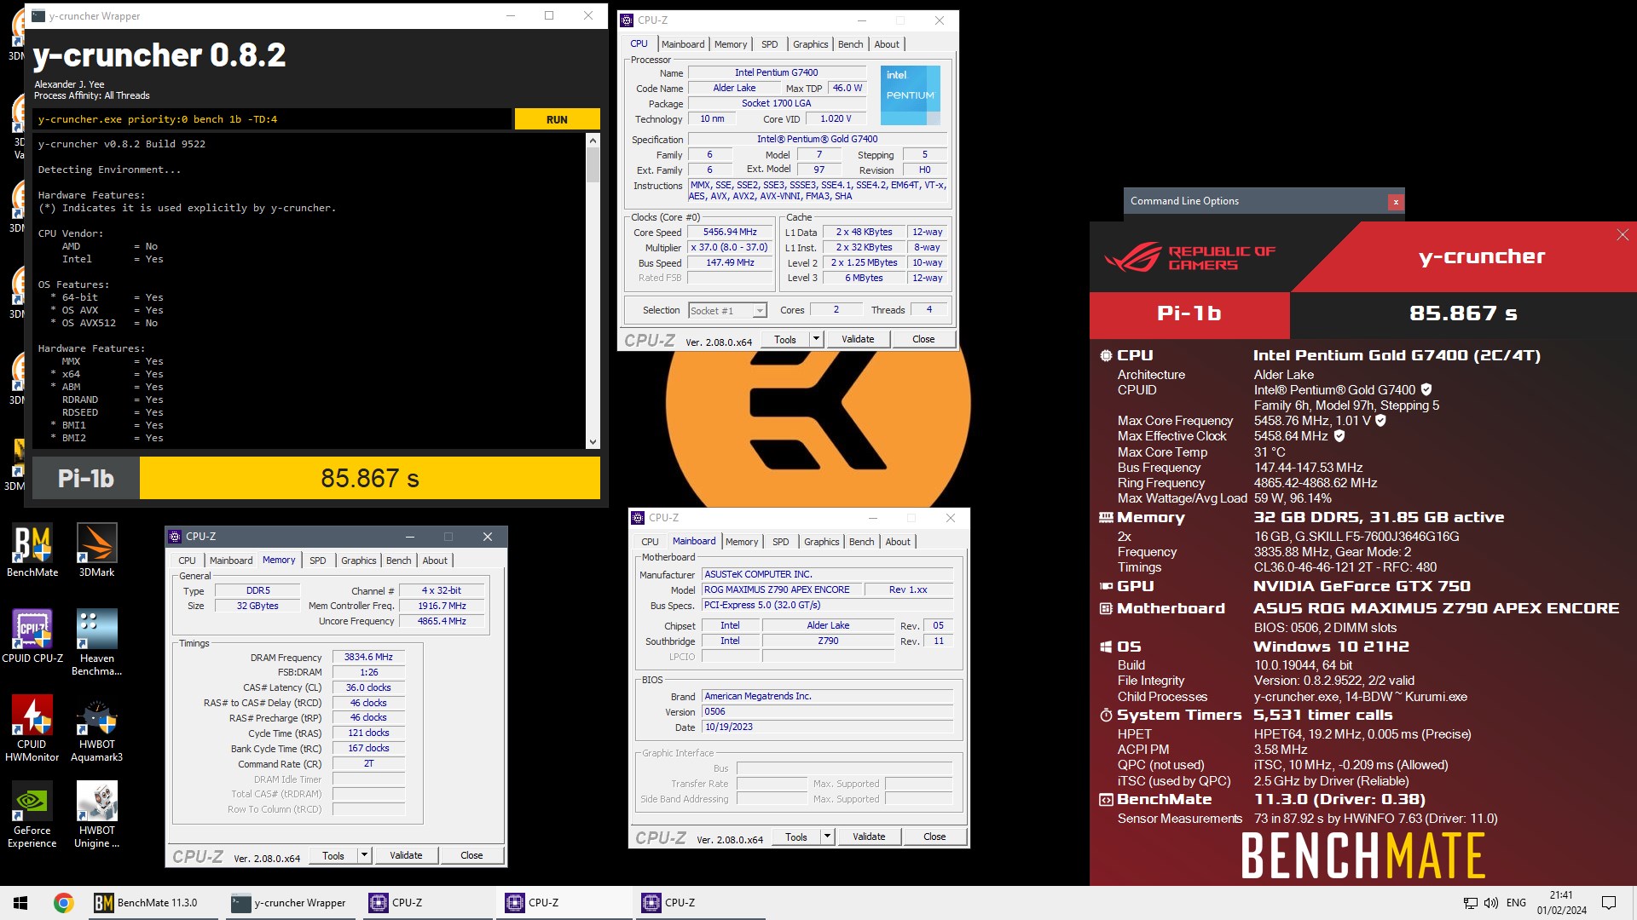This screenshot has width=1637, height=920.
Task: Click the yellow 85.867 s result bar
Action: (370, 478)
